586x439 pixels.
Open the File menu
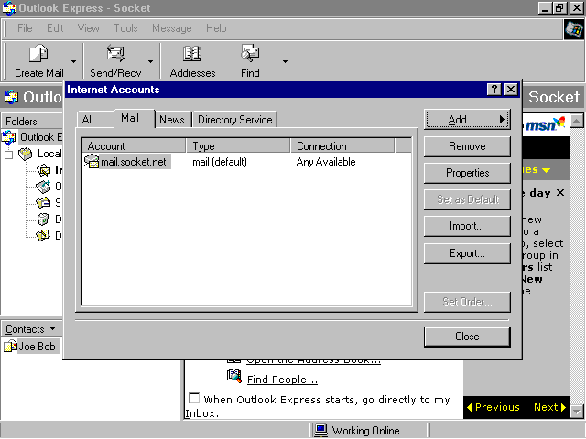(25, 28)
